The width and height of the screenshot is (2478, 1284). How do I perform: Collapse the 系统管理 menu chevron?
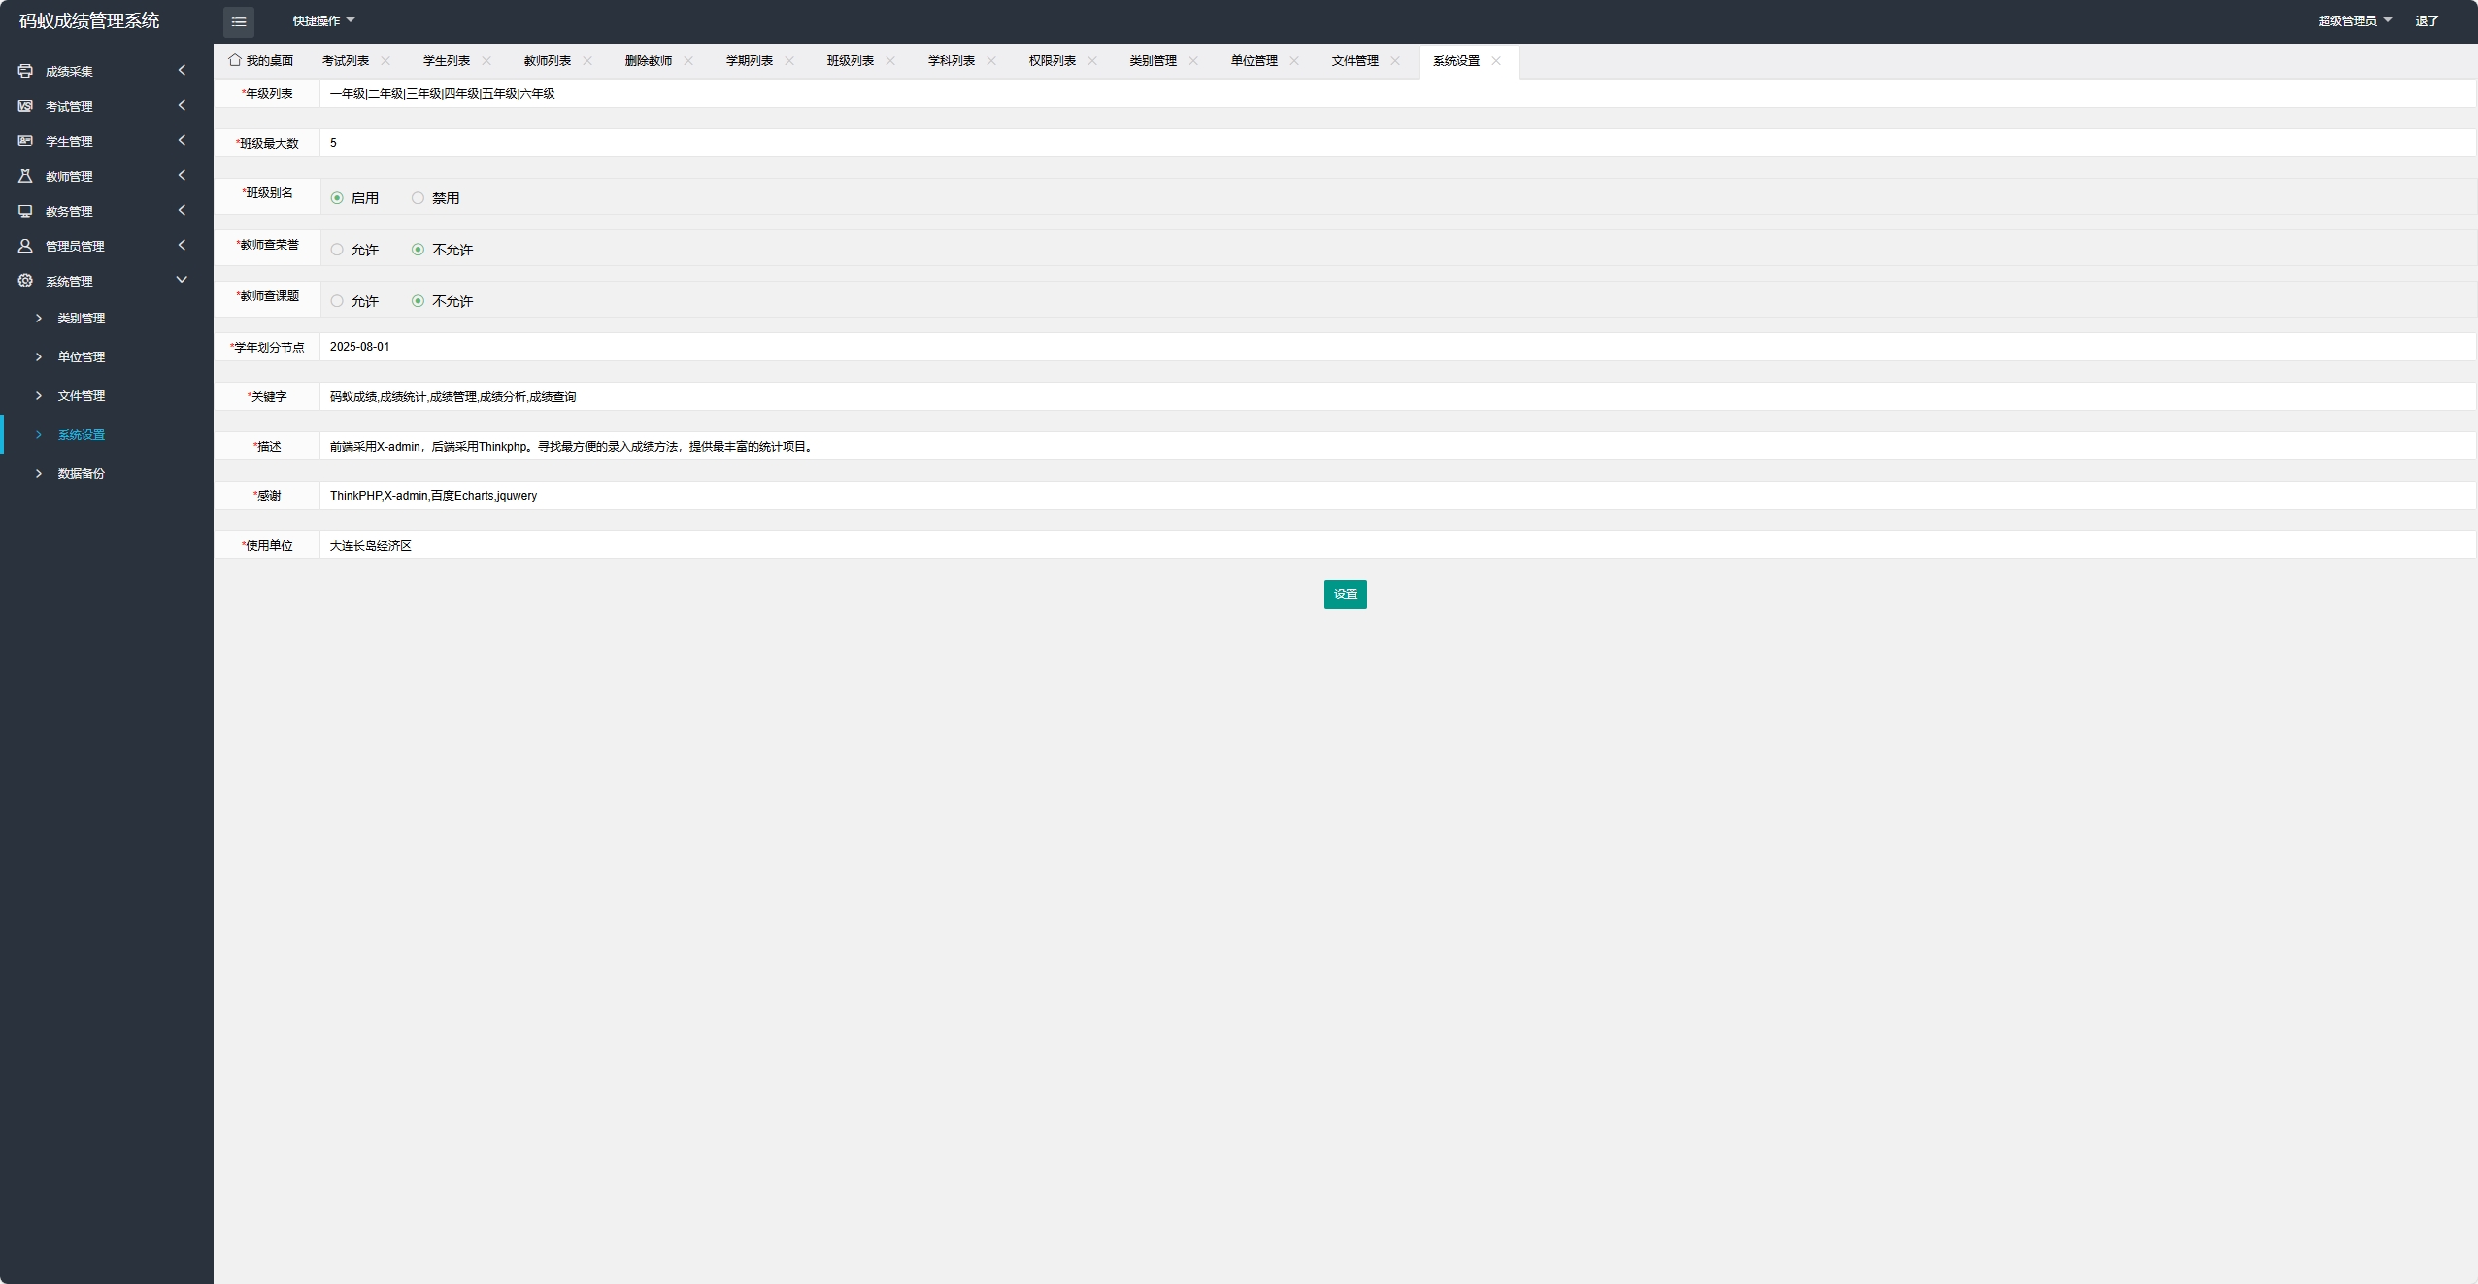(x=182, y=280)
